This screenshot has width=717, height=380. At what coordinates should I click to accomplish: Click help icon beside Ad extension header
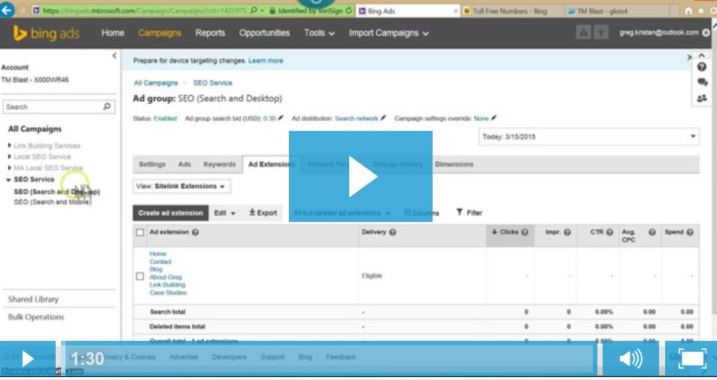coord(196,233)
